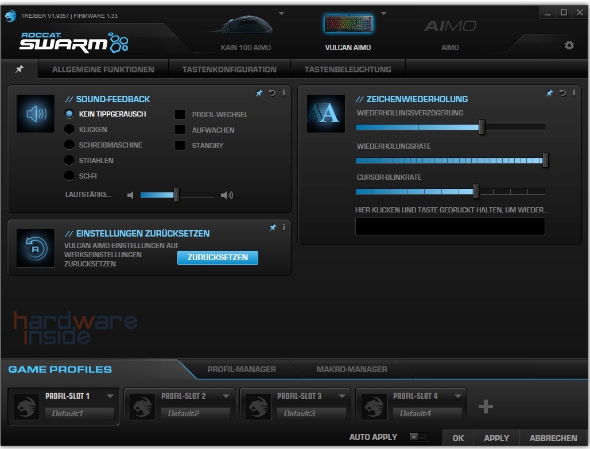
Task: Click the Roccat Swarm logo
Action: [73, 42]
